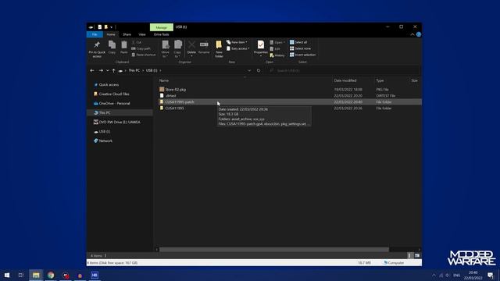Open OneDrive - Personal in sidebar
The width and height of the screenshot is (500, 281).
click(114, 103)
